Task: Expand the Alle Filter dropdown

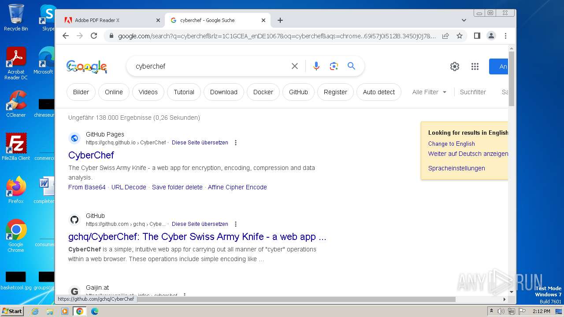Action: click(x=429, y=92)
